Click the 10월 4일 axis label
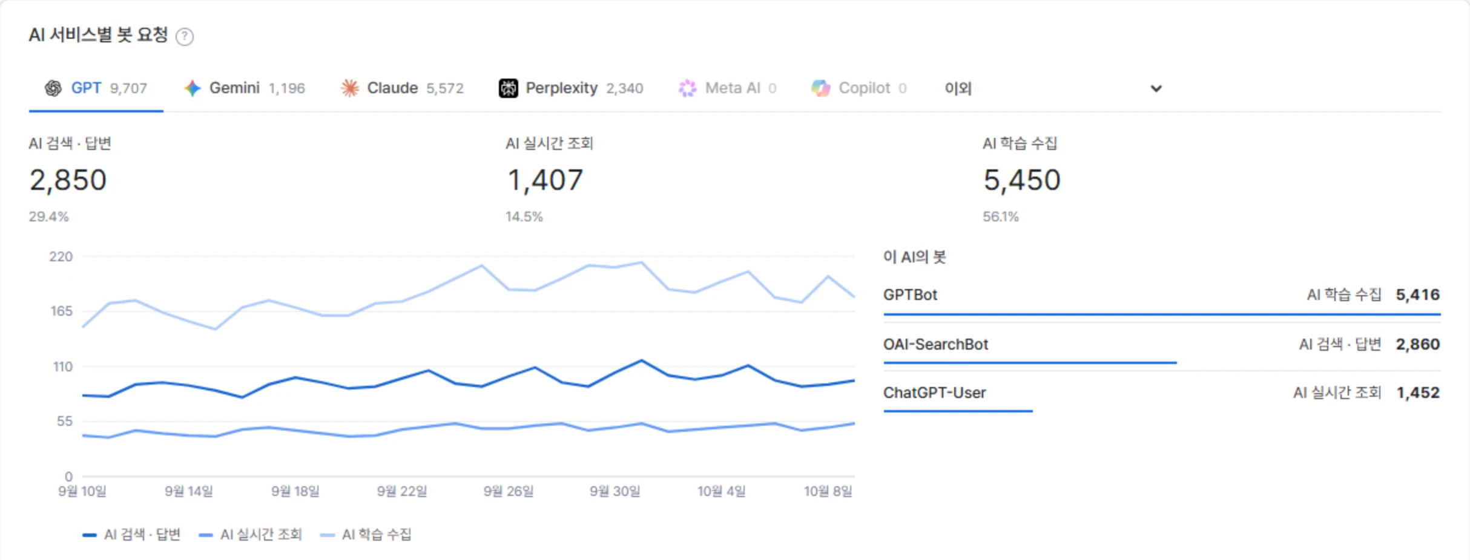Screen dimensions: 1470x560 coord(721,491)
